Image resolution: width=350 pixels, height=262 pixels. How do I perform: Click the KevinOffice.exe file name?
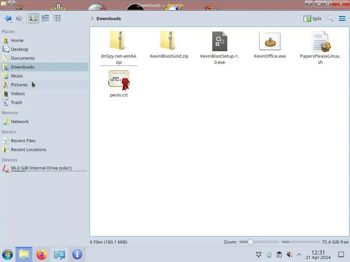point(270,56)
